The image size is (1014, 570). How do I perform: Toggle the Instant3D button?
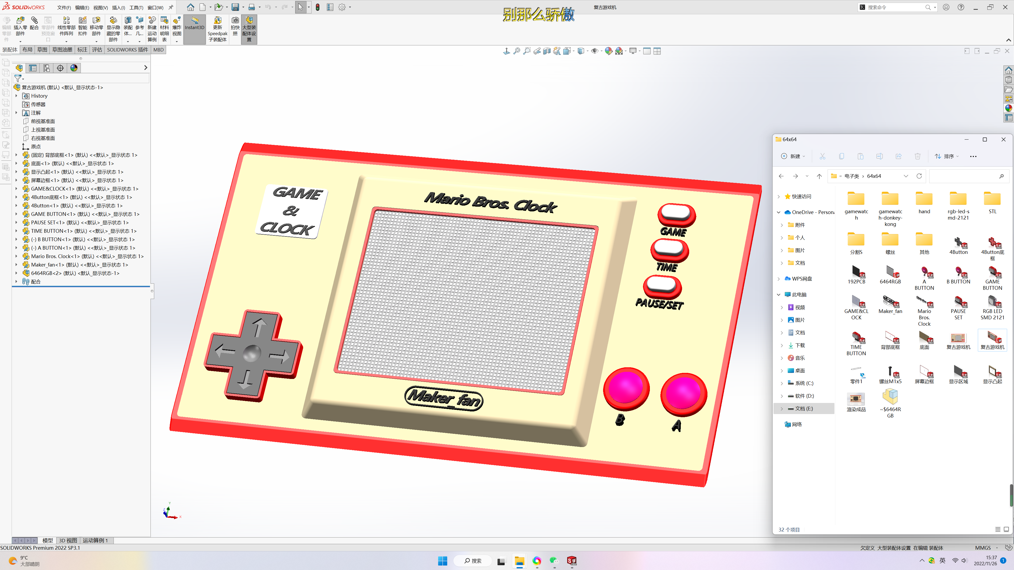point(194,30)
